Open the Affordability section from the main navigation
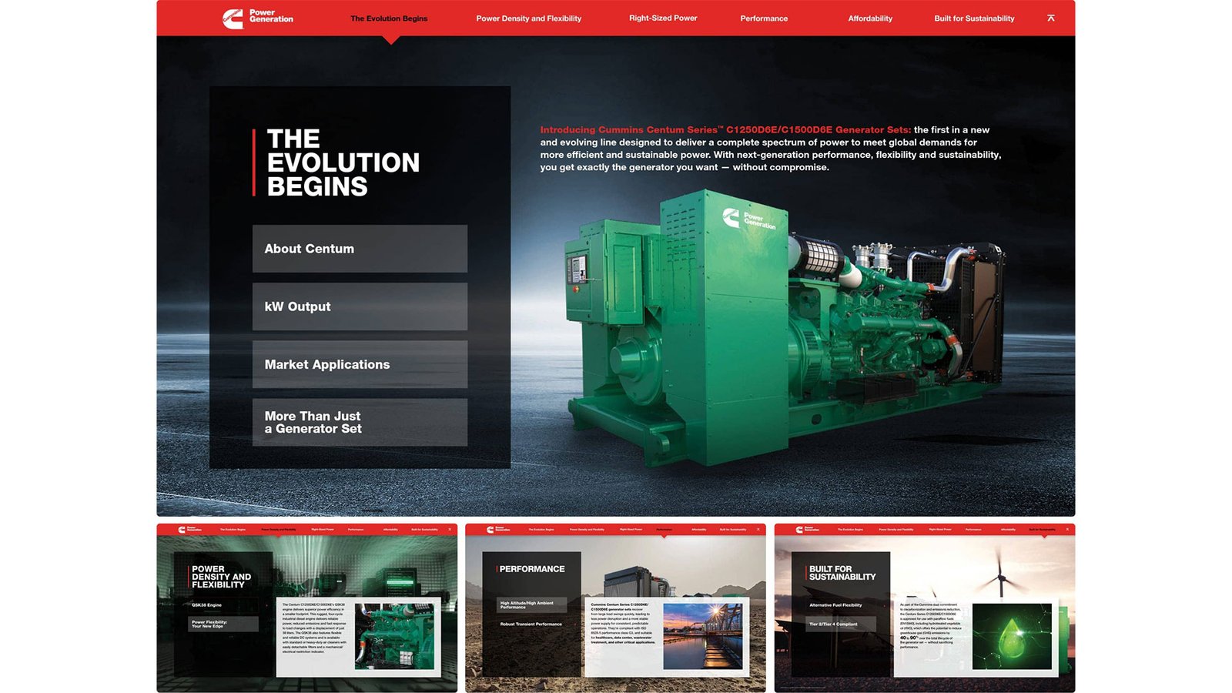1232x693 pixels. (x=870, y=18)
